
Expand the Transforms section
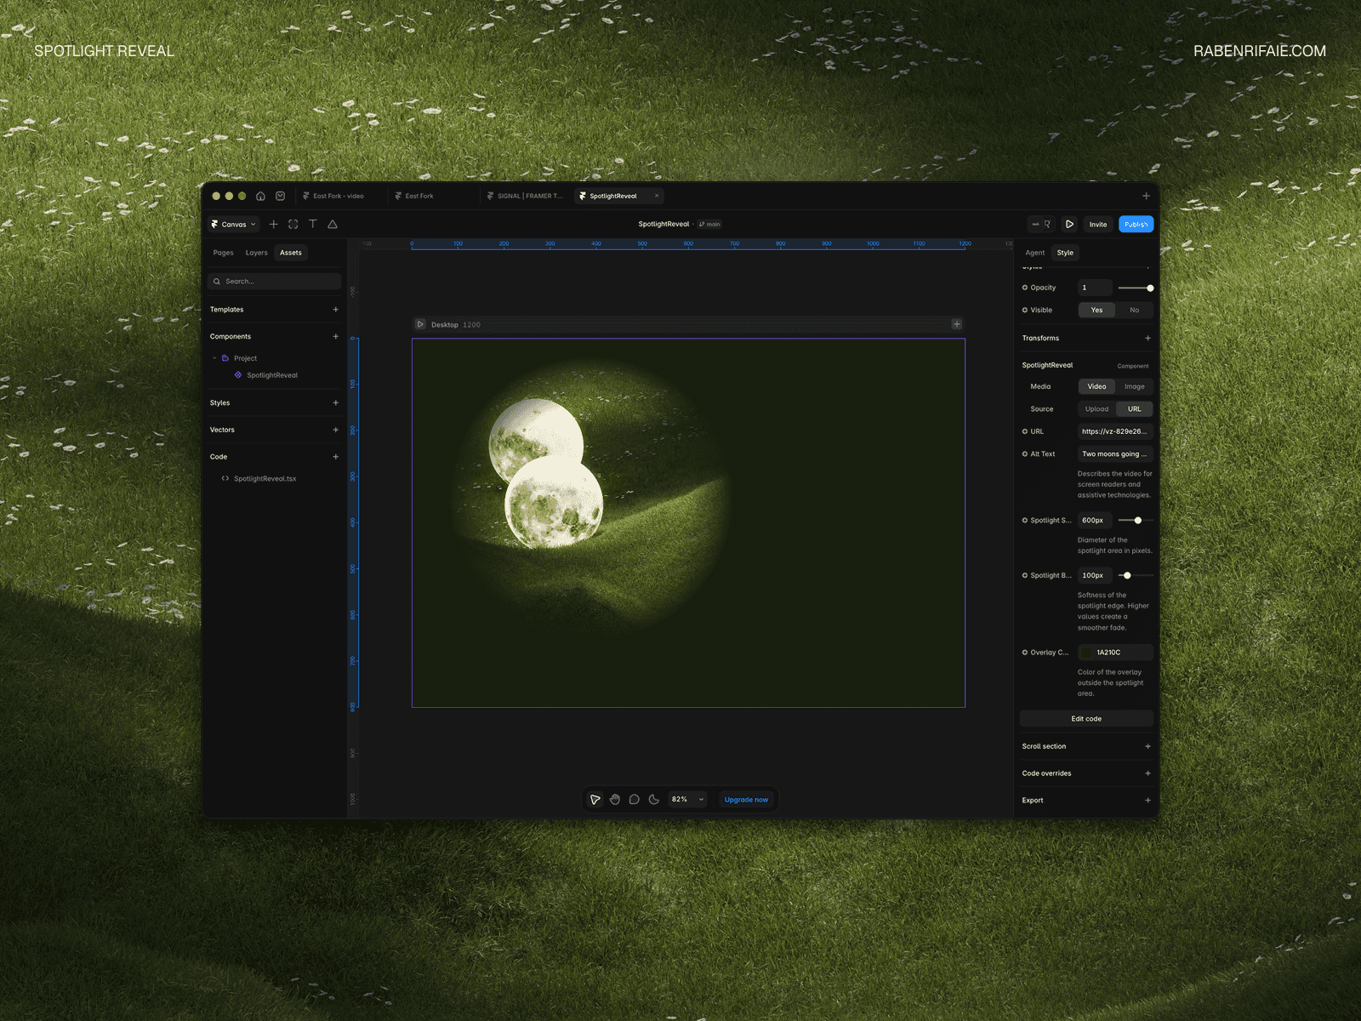1147,339
